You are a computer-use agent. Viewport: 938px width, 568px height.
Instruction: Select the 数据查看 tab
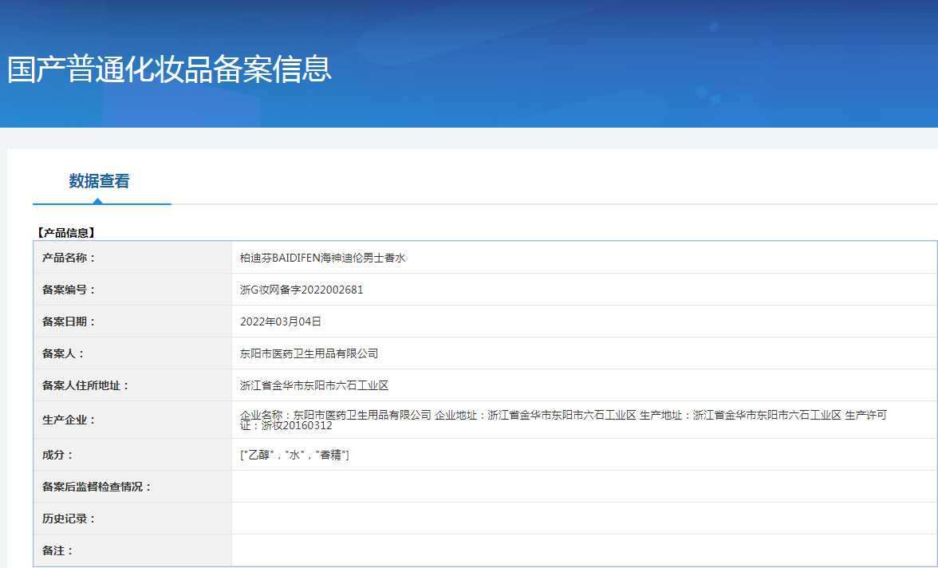(x=99, y=181)
